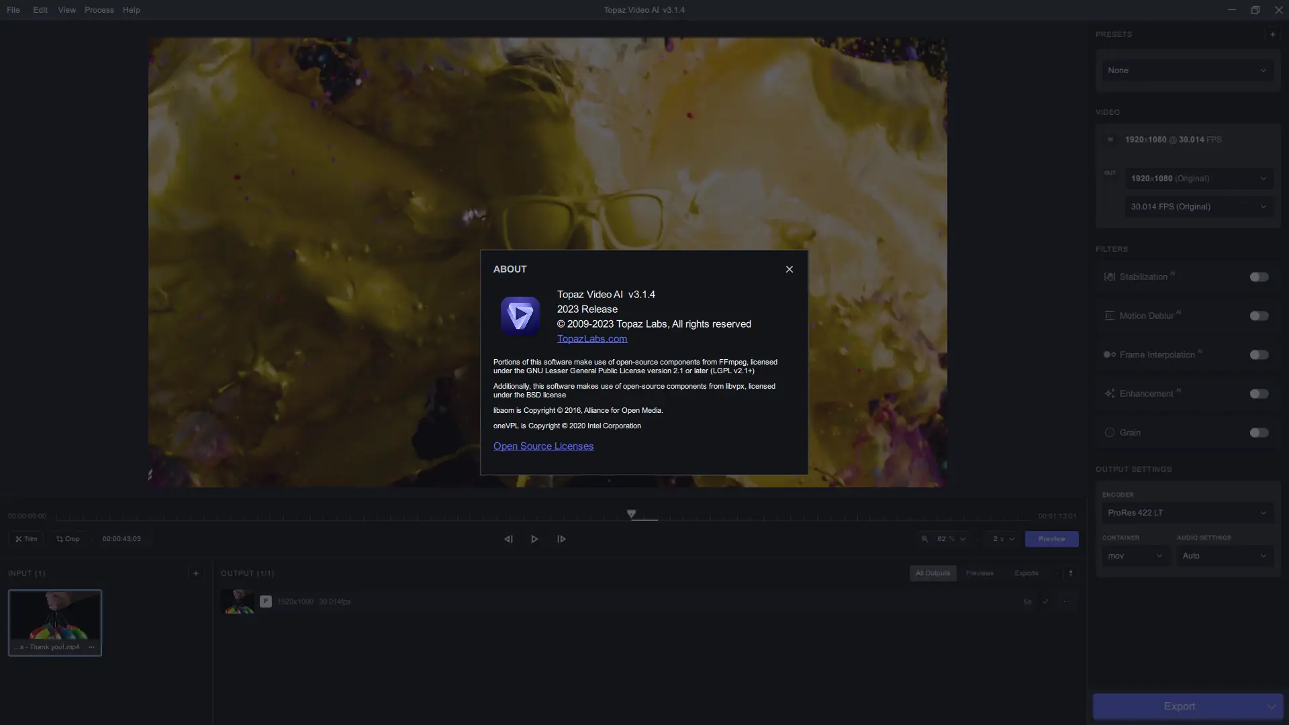Toggle the Grain filter on

coord(1259,433)
